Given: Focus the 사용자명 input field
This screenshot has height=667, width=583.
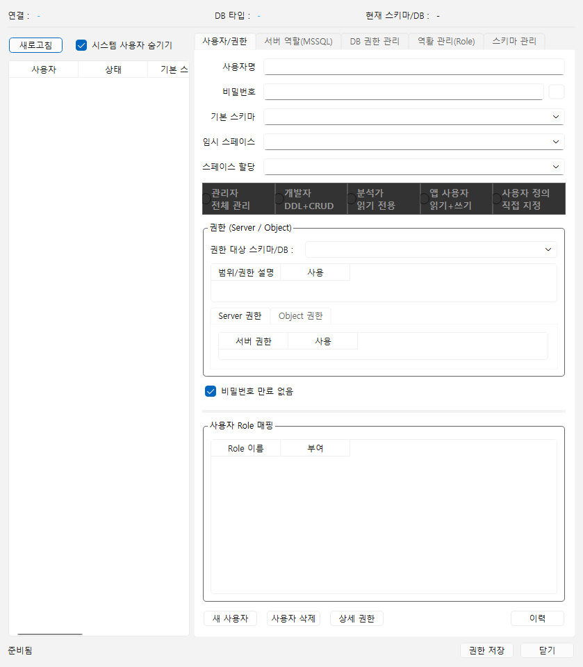Looking at the screenshot, I should [414, 67].
